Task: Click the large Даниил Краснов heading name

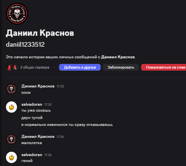Action: tap(40, 33)
